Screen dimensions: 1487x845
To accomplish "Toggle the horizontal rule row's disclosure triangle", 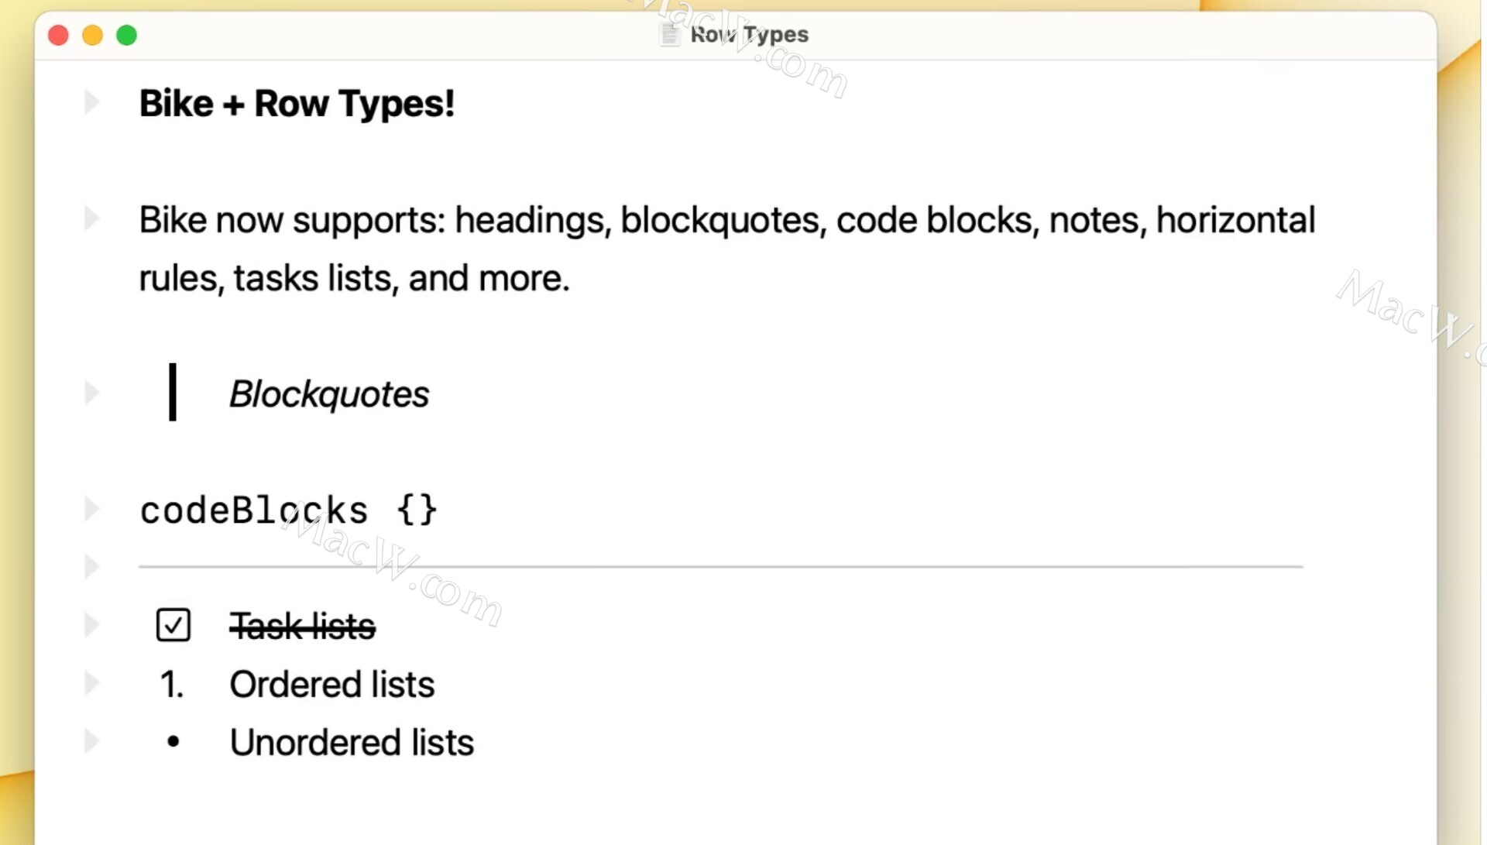I will pyautogui.click(x=91, y=567).
